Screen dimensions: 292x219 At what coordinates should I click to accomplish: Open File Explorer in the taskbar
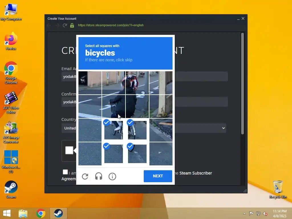[23, 213]
